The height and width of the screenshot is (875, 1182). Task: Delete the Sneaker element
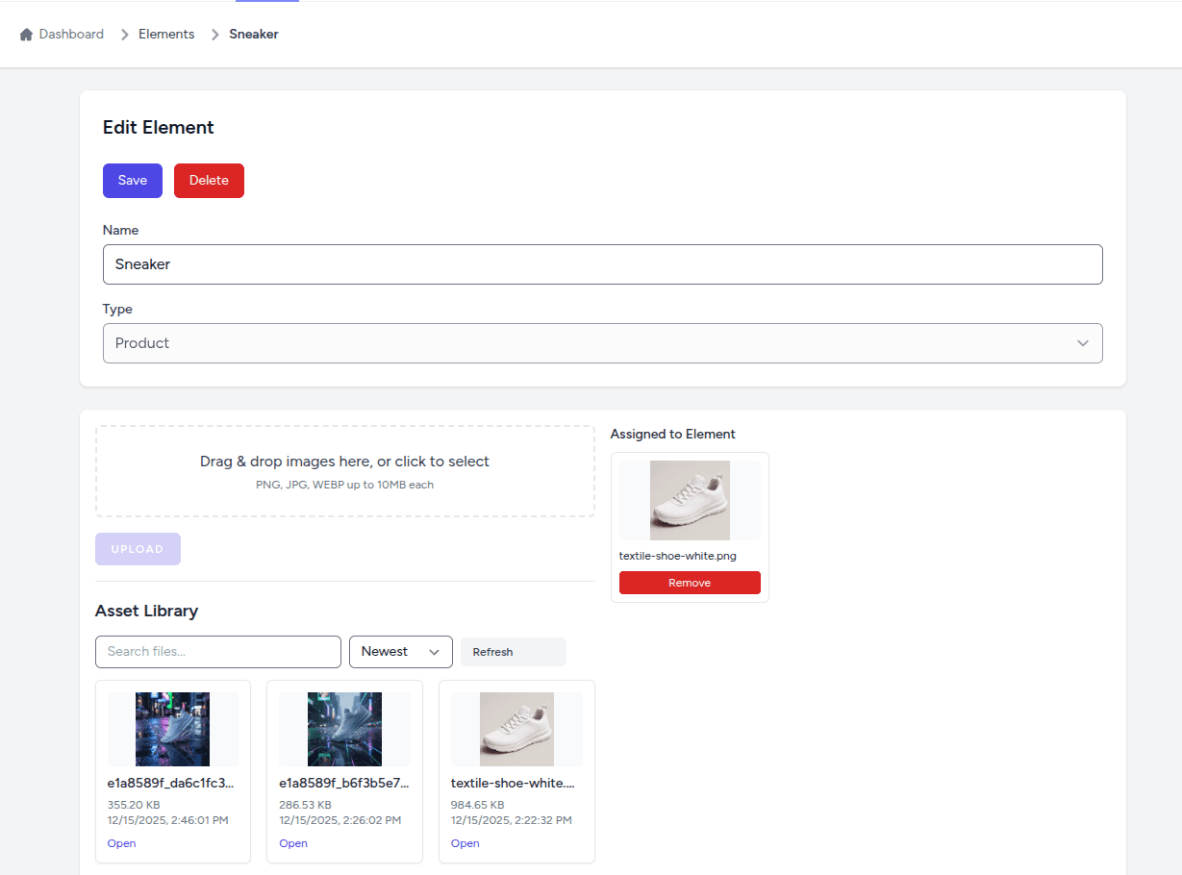pos(209,180)
